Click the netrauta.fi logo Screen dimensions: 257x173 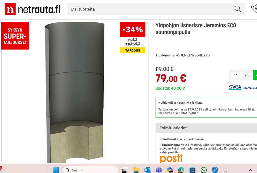[33, 9]
